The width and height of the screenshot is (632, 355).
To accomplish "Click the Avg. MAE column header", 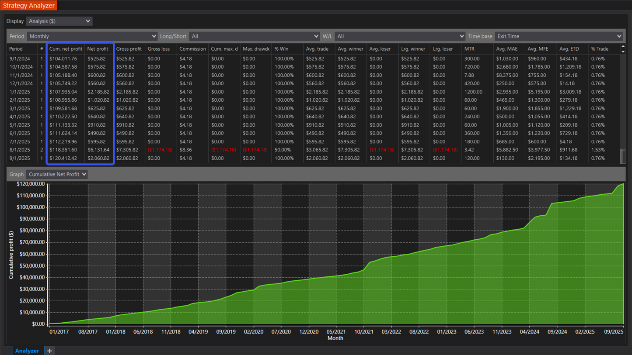I will (x=506, y=49).
